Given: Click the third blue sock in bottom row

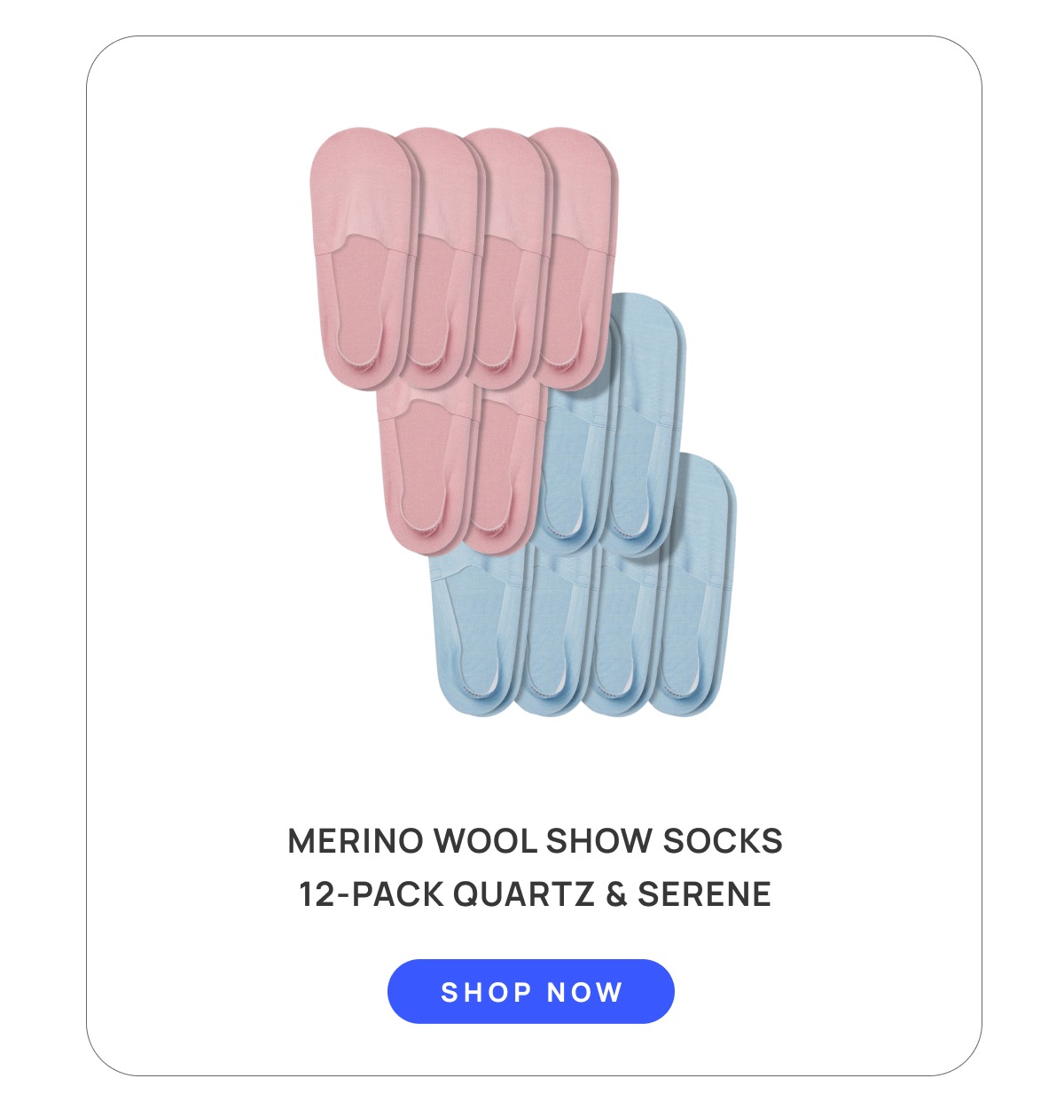Looking at the screenshot, I should [x=622, y=630].
